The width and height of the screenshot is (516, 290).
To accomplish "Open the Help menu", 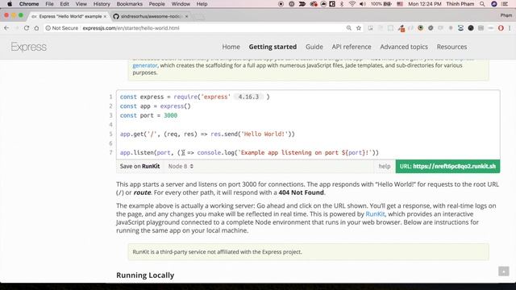I will pyautogui.click(x=202, y=4).
